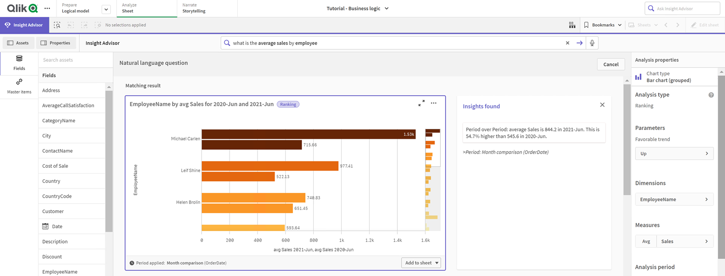Viewport: 725px width, 276px height.
Task: Expand the chart to full screen
Action: (x=421, y=103)
